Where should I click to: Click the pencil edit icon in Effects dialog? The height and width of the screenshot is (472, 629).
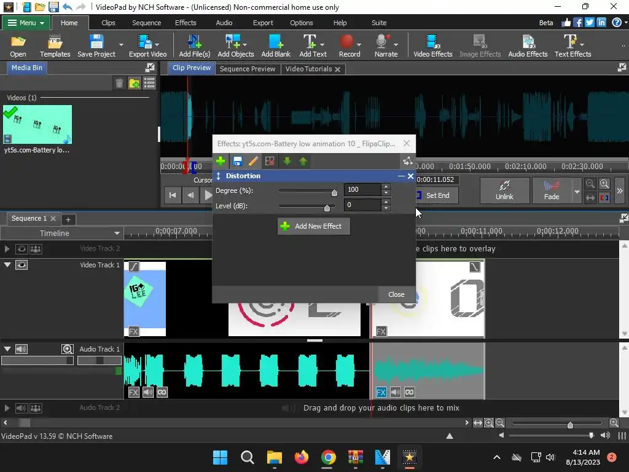point(254,162)
